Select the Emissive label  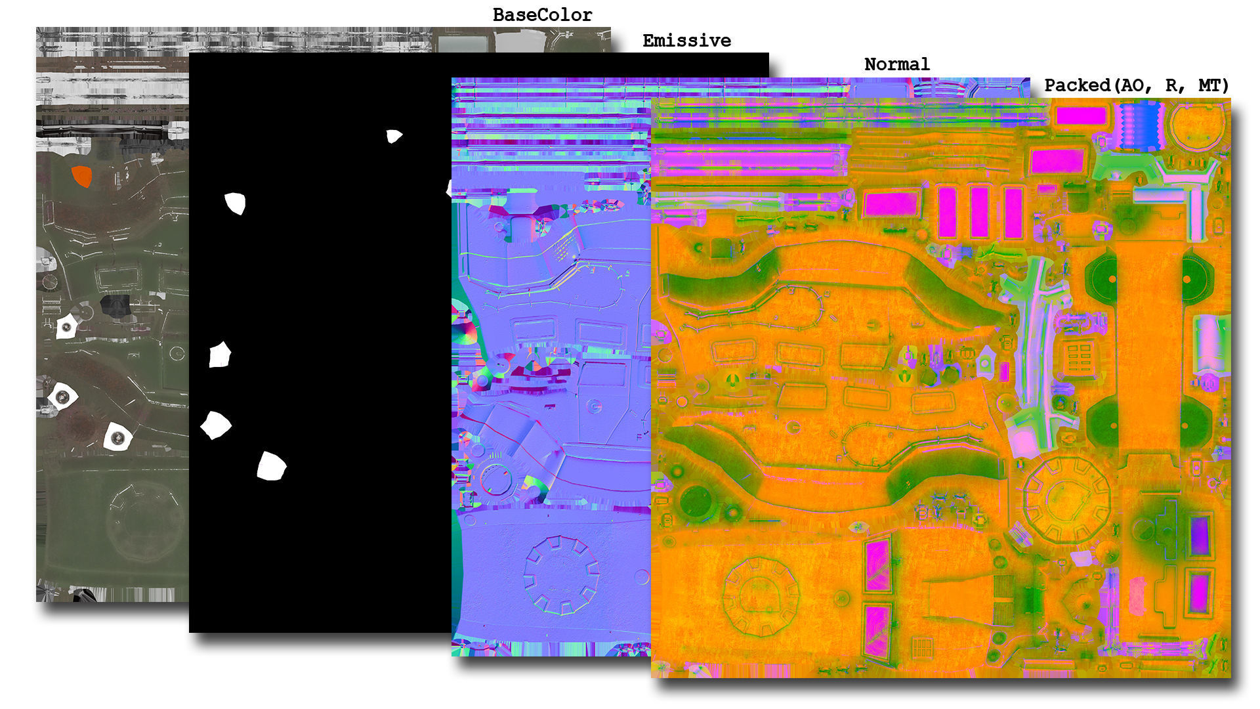click(686, 41)
